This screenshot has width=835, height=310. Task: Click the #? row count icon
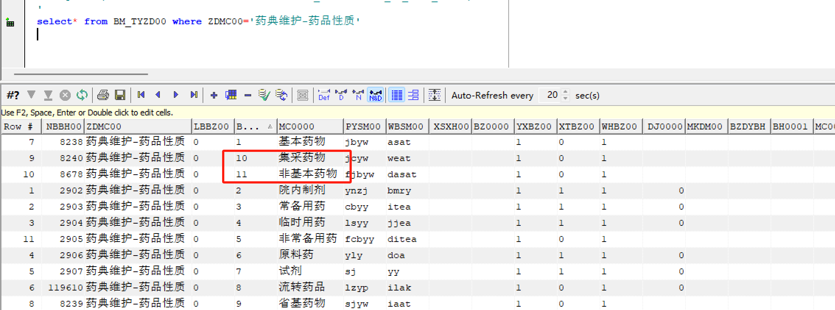(x=13, y=95)
